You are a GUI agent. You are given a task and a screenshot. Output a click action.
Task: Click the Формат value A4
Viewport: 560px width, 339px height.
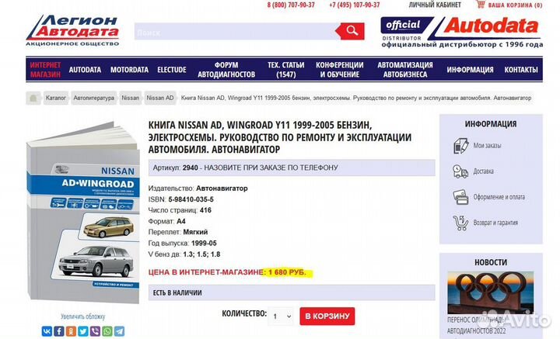[x=181, y=222]
